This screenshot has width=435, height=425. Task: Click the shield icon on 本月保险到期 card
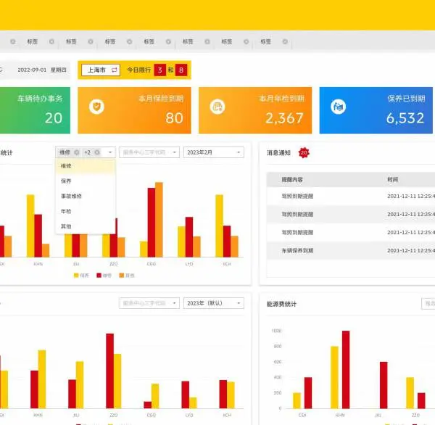click(97, 107)
